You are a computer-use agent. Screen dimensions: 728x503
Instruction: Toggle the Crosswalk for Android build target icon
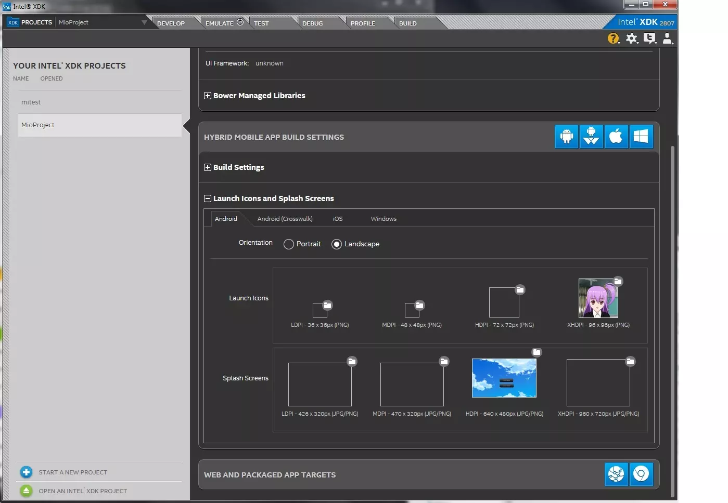coord(591,137)
